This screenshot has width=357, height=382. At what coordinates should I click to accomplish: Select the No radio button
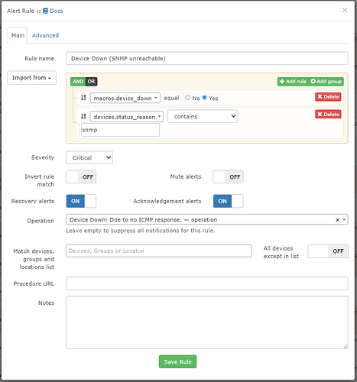tap(188, 98)
